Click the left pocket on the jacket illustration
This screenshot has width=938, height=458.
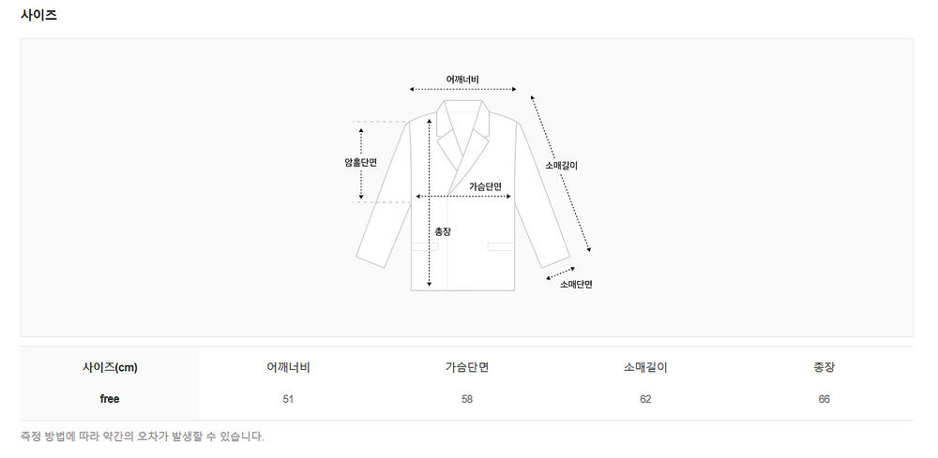click(x=425, y=246)
